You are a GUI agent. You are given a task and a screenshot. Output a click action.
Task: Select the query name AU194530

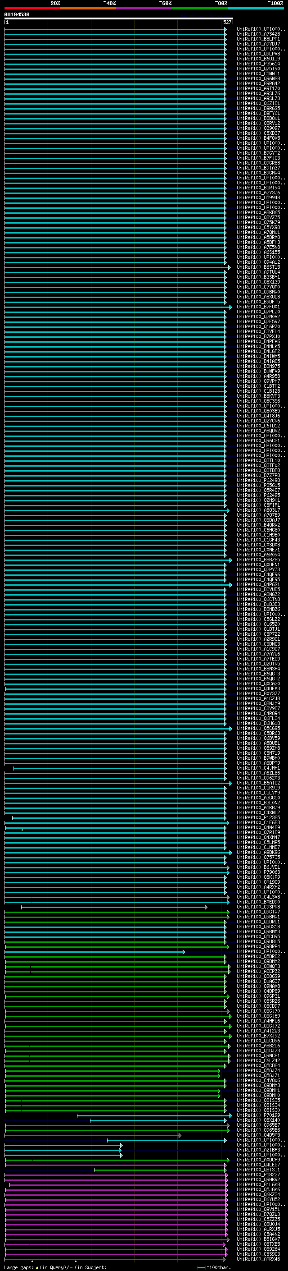click(17, 14)
